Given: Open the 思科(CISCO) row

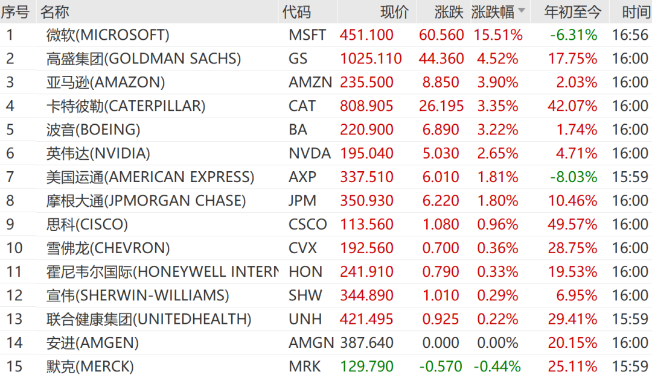Looking at the screenshot, I should (x=326, y=224).
